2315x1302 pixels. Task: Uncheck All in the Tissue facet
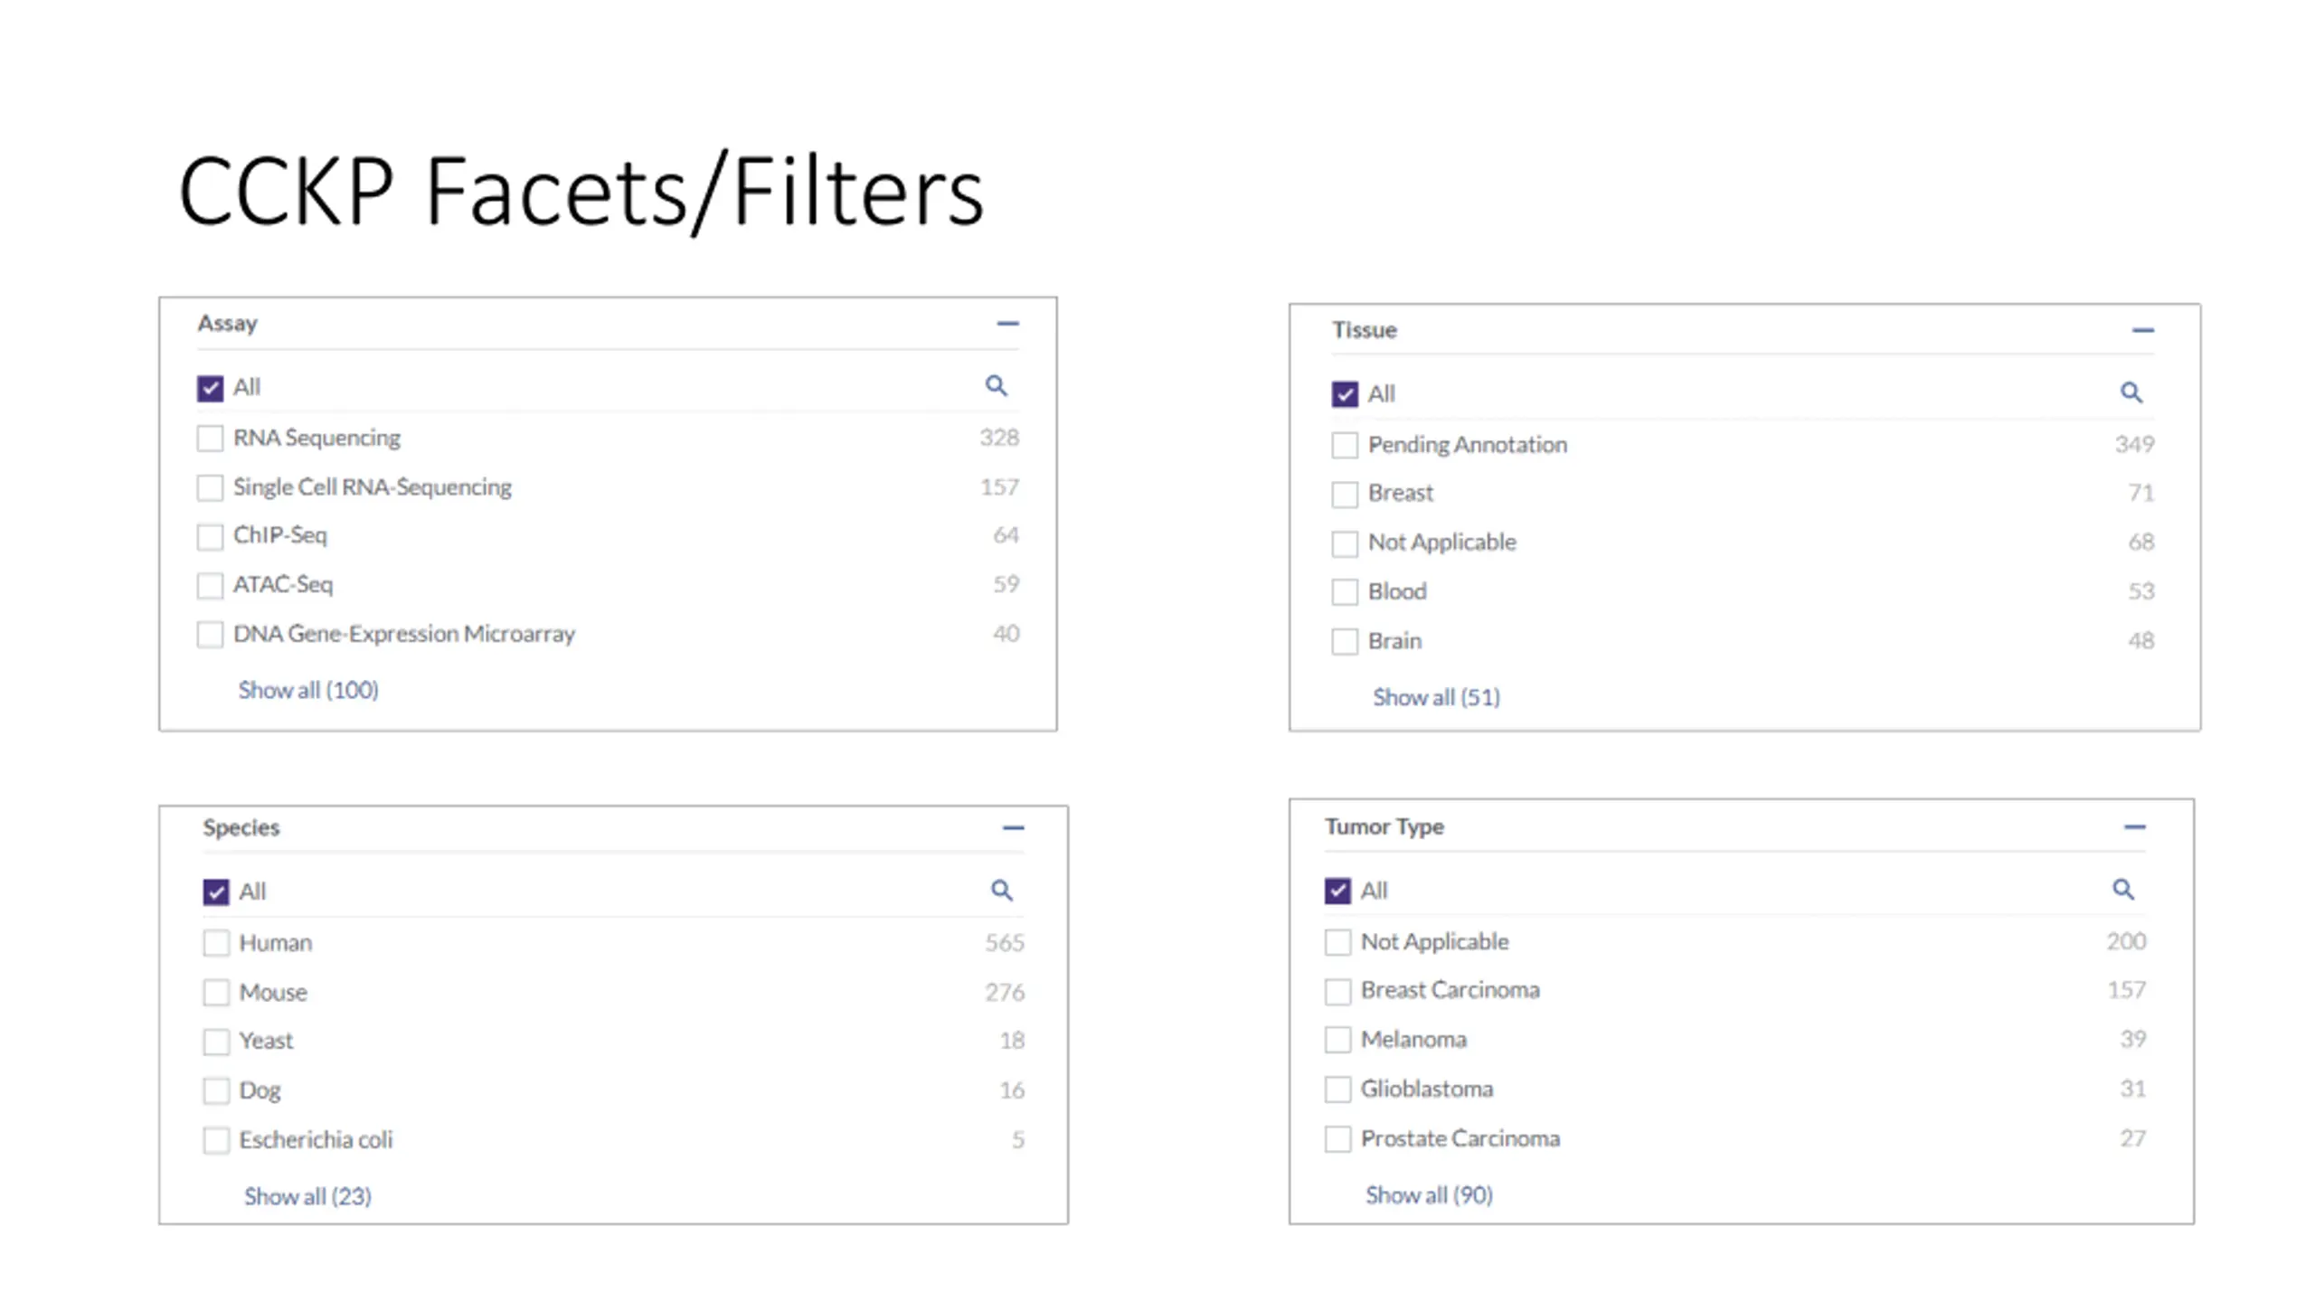pos(1345,395)
